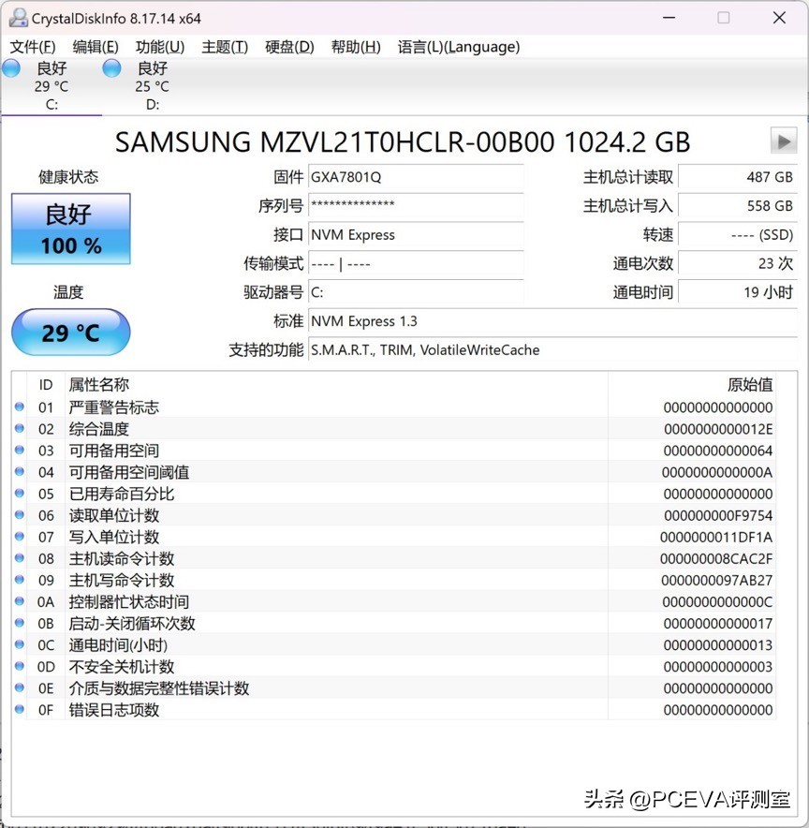Click the status dot beside 错误日志项数
809x828 pixels.
[20, 710]
